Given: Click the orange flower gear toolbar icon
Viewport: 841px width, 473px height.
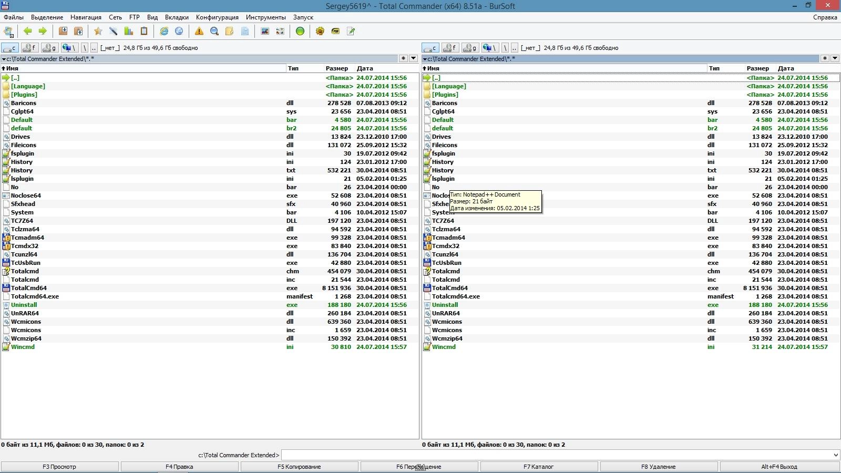Looking at the screenshot, I should click(x=320, y=31).
